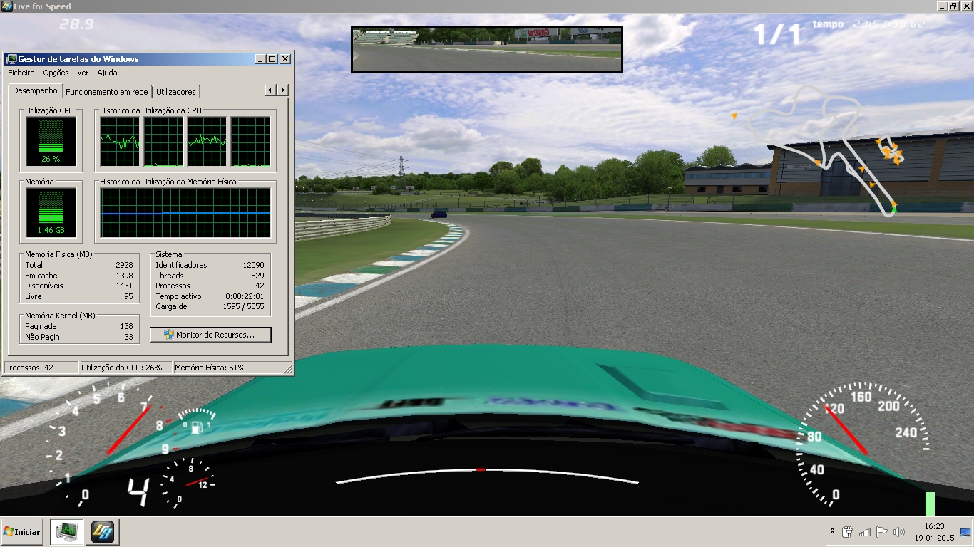Click the 'Memória Física (MB)' group label
Image resolution: width=974 pixels, height=547 pixels.
point(58,254)
